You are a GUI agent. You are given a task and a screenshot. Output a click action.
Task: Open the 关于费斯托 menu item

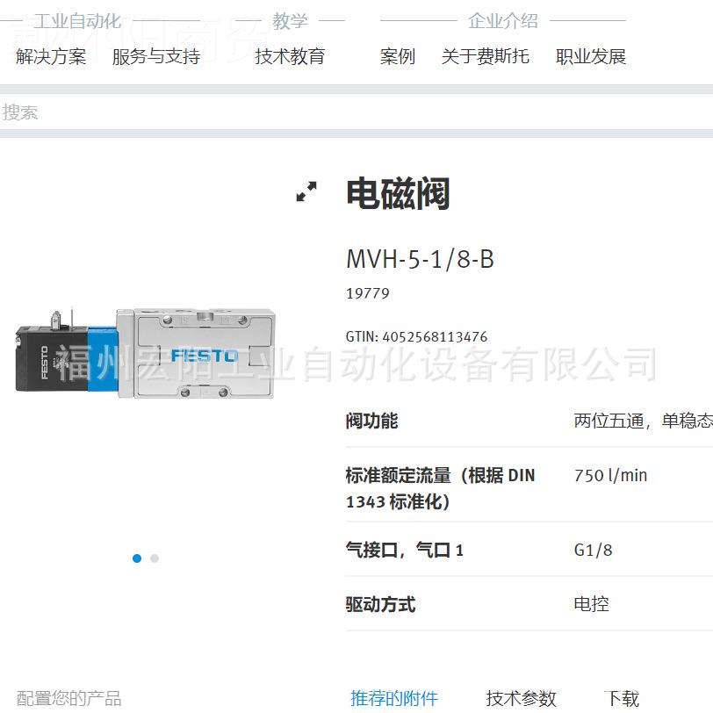coord(486,56)
